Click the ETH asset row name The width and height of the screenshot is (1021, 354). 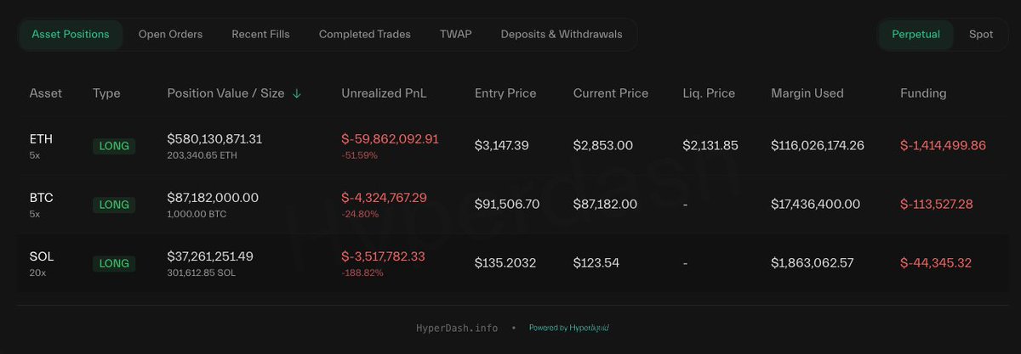(x=41, y=139)
